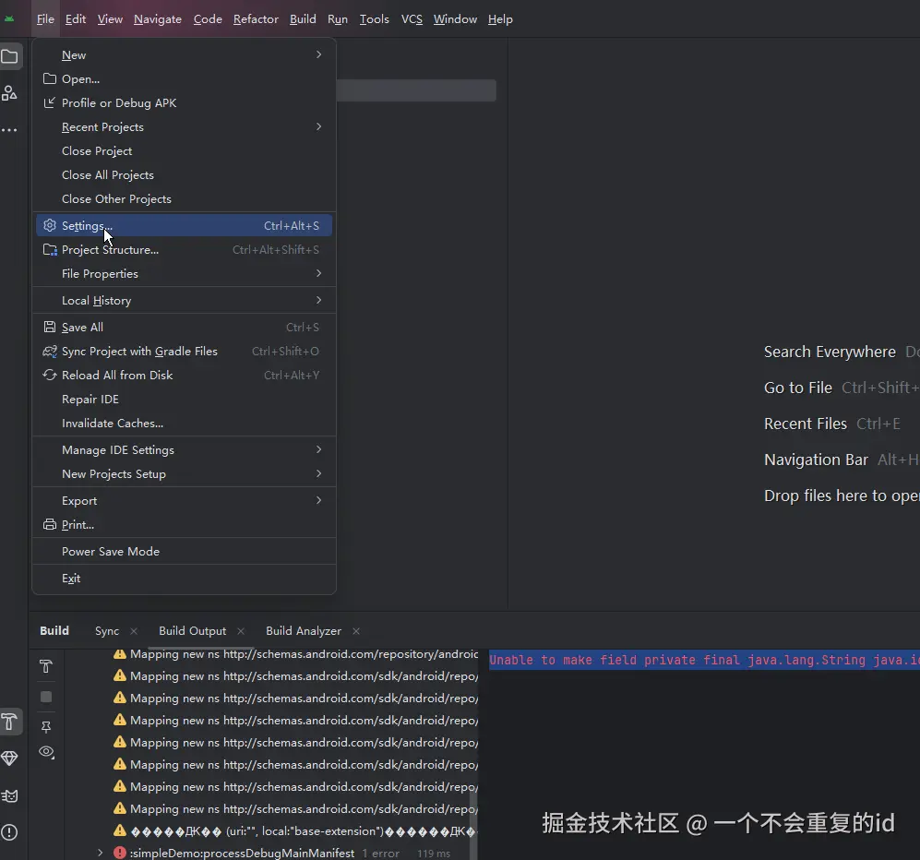Open the Window menu
Viewport: 920px width, 860px height.
tap(455, 19)
